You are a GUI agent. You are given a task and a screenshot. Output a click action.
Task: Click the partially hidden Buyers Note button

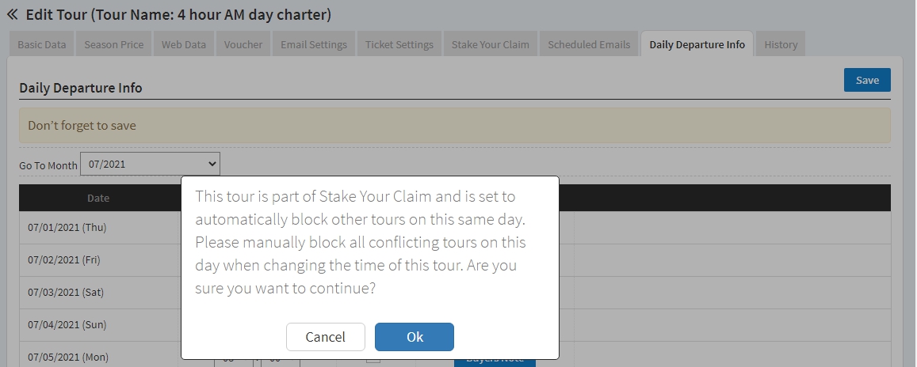tap(495, 361)
